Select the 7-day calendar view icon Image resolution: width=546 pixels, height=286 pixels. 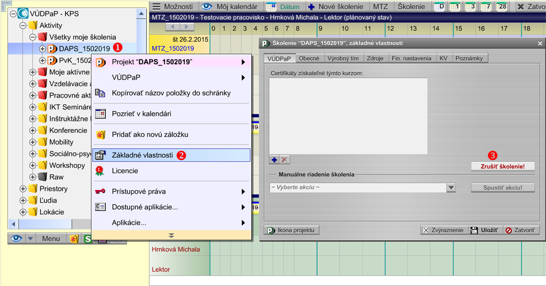pyautogui.click(x=486, y=7)
